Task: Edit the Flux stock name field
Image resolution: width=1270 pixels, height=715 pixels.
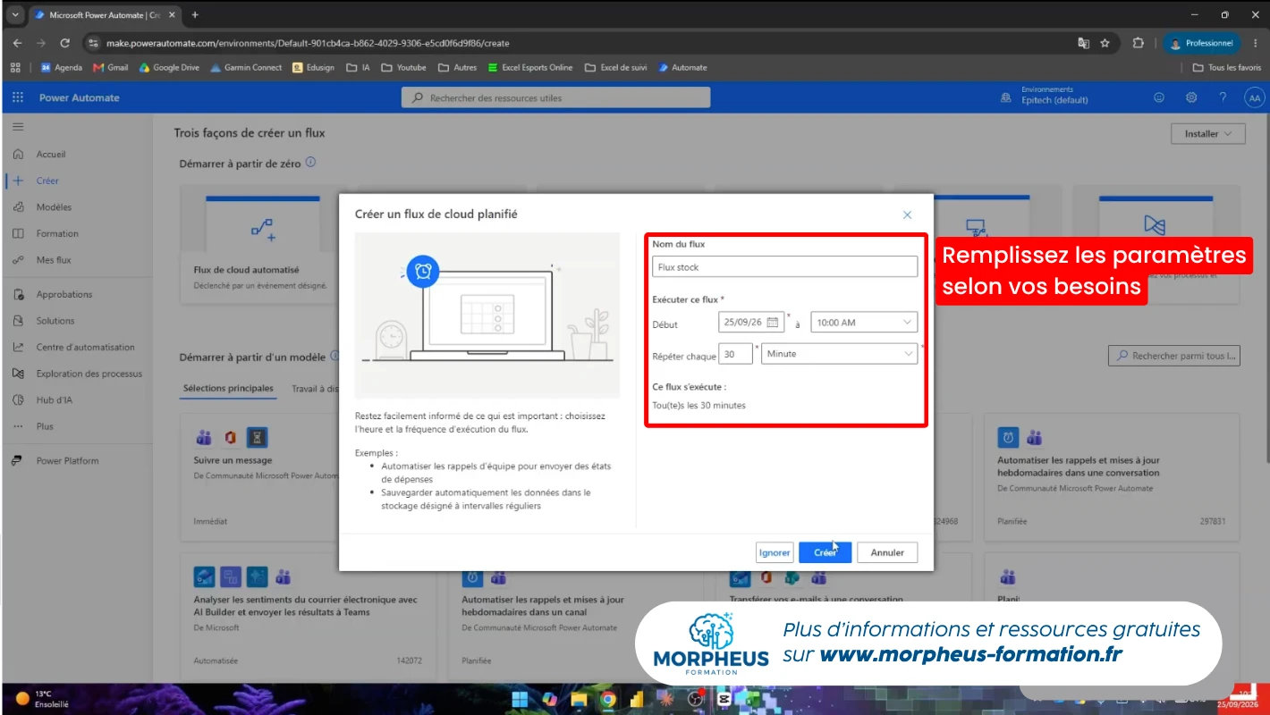Action: pos(784,266)
